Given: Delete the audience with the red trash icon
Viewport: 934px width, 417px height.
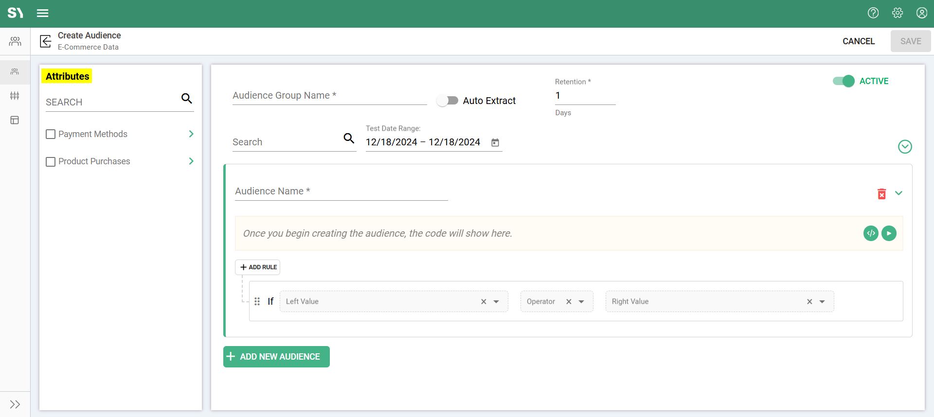Looking at the screenshot, I should (881, 194).
